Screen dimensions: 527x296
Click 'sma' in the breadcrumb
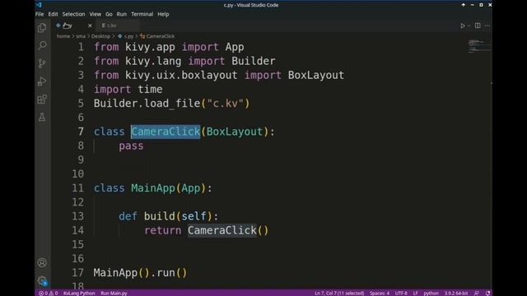[81, 36]
